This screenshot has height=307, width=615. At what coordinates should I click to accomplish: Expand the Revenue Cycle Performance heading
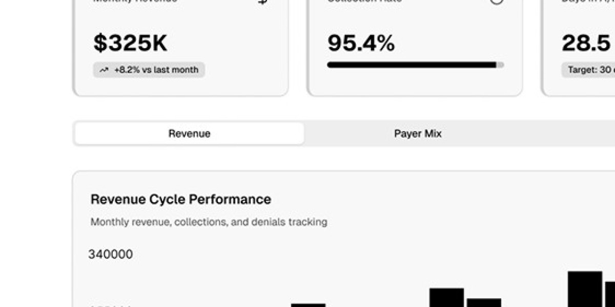tap(180, 199)
